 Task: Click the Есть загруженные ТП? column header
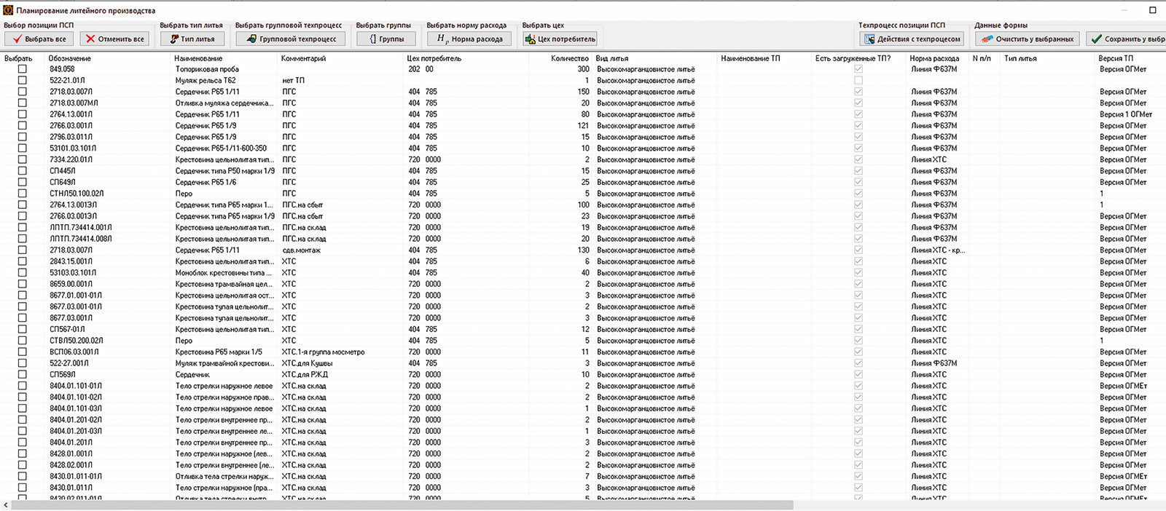click(853, 58)
